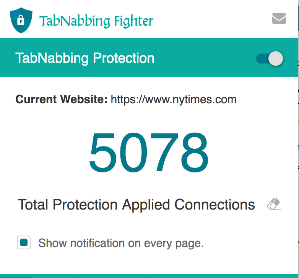299x278 pixels.
Task: Turn off the TabNabbing Protection switch
Action: [x=270, y=59]
